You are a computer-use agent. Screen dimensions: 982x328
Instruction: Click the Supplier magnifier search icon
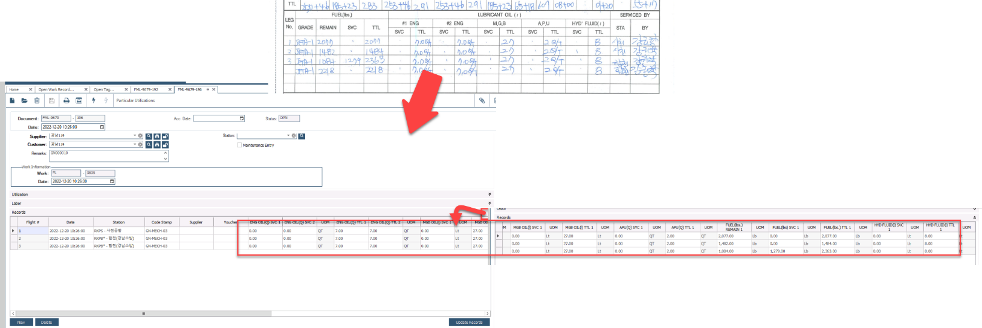click(149, 137)
